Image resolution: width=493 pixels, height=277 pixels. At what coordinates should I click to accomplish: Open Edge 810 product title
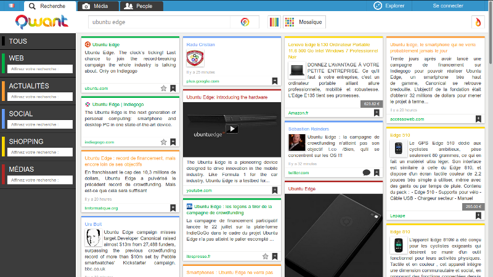400,232
